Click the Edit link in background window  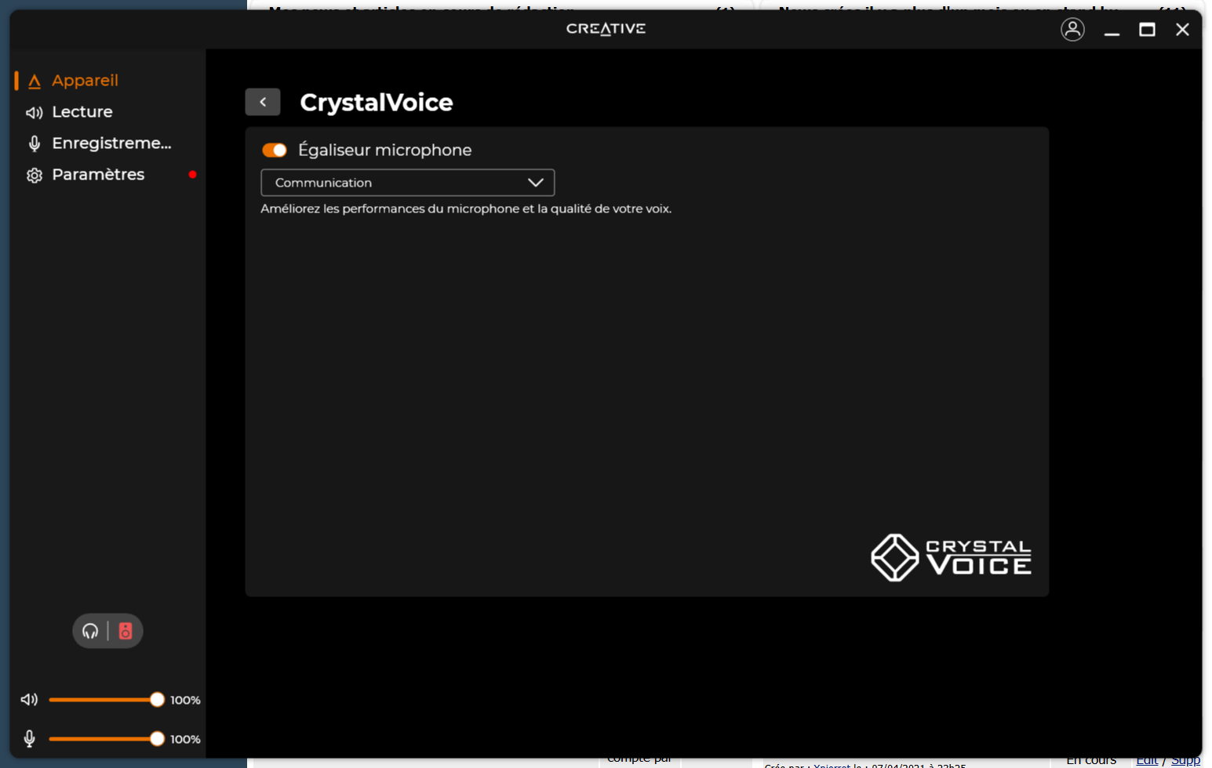coord(1146,760)
